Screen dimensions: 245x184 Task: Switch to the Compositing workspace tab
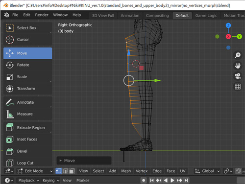click(157, 16)
